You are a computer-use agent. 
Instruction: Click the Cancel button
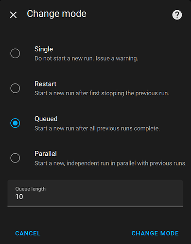28,233
